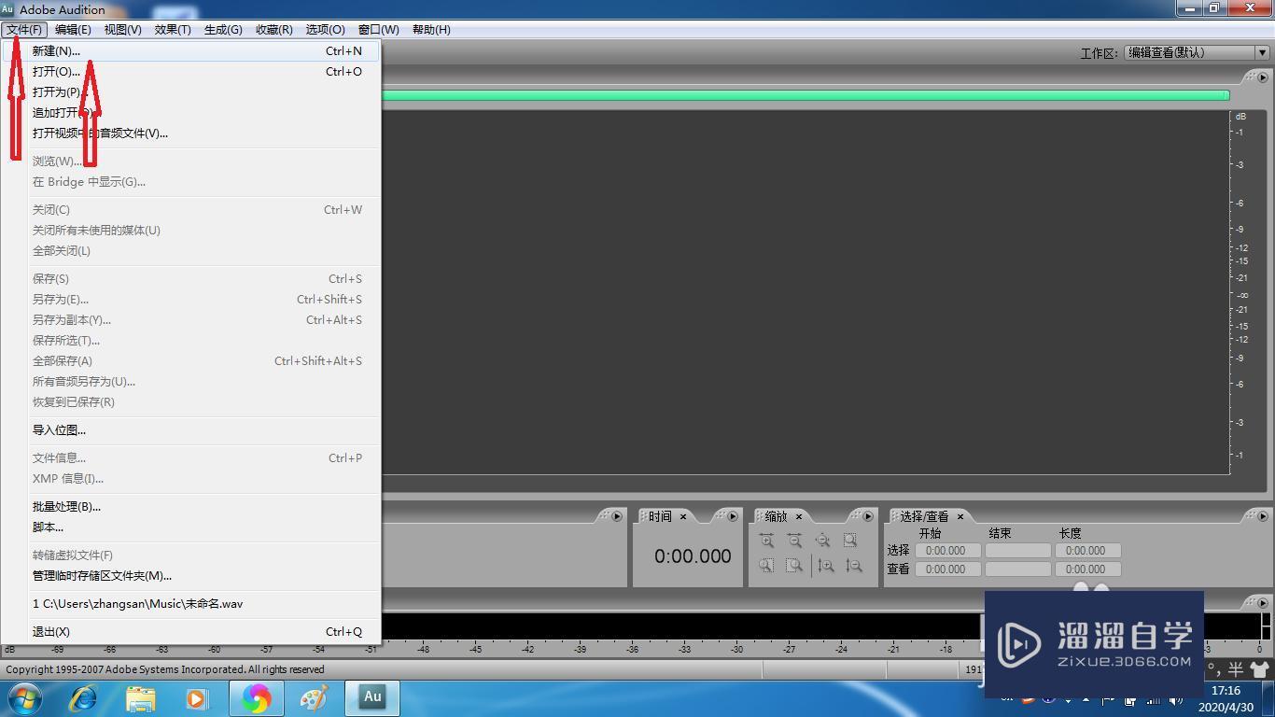Zoom to right edge of selection

tap(794, 566)
